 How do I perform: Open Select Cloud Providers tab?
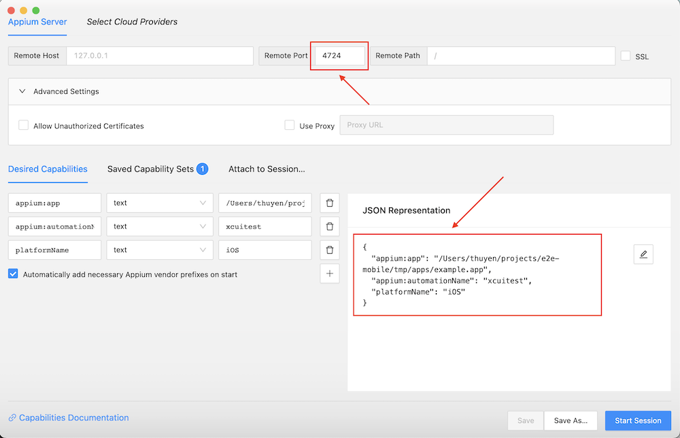pyautogui.click(x=132, y=22)
